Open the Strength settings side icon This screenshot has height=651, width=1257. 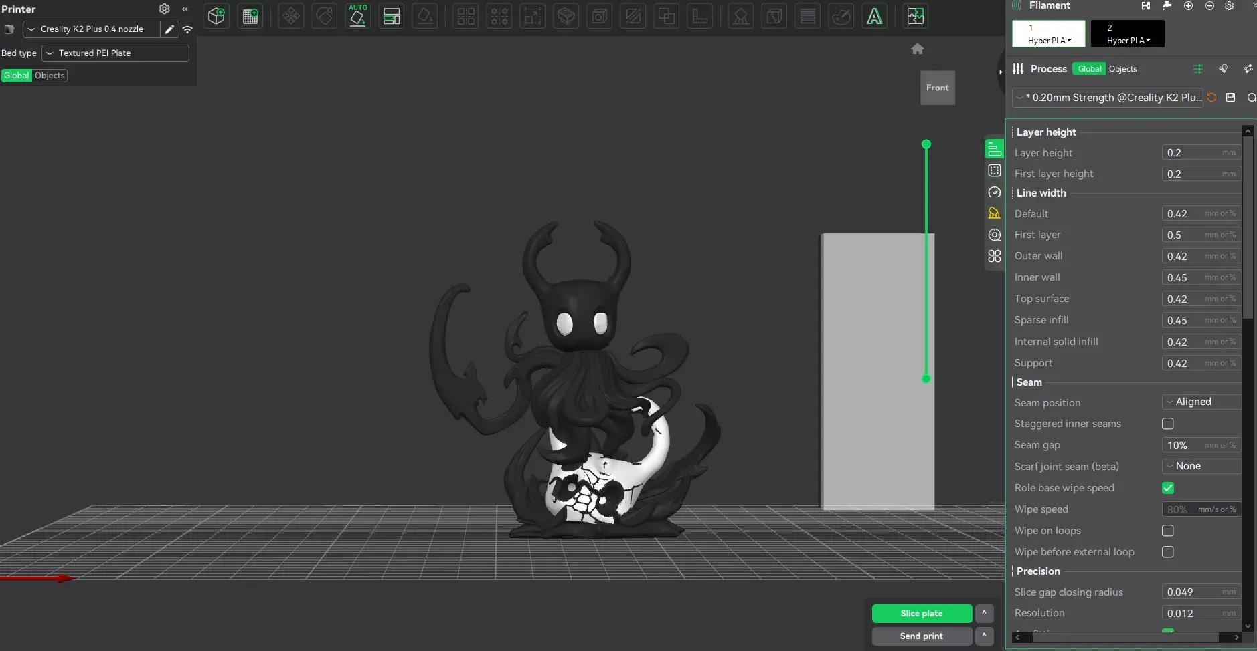(x=995, y=170)
